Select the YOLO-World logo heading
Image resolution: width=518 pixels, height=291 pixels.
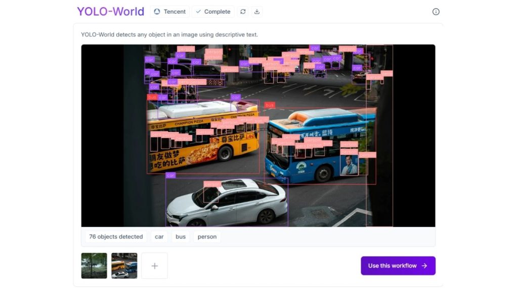pyautogui.click(x=110, y=11)
